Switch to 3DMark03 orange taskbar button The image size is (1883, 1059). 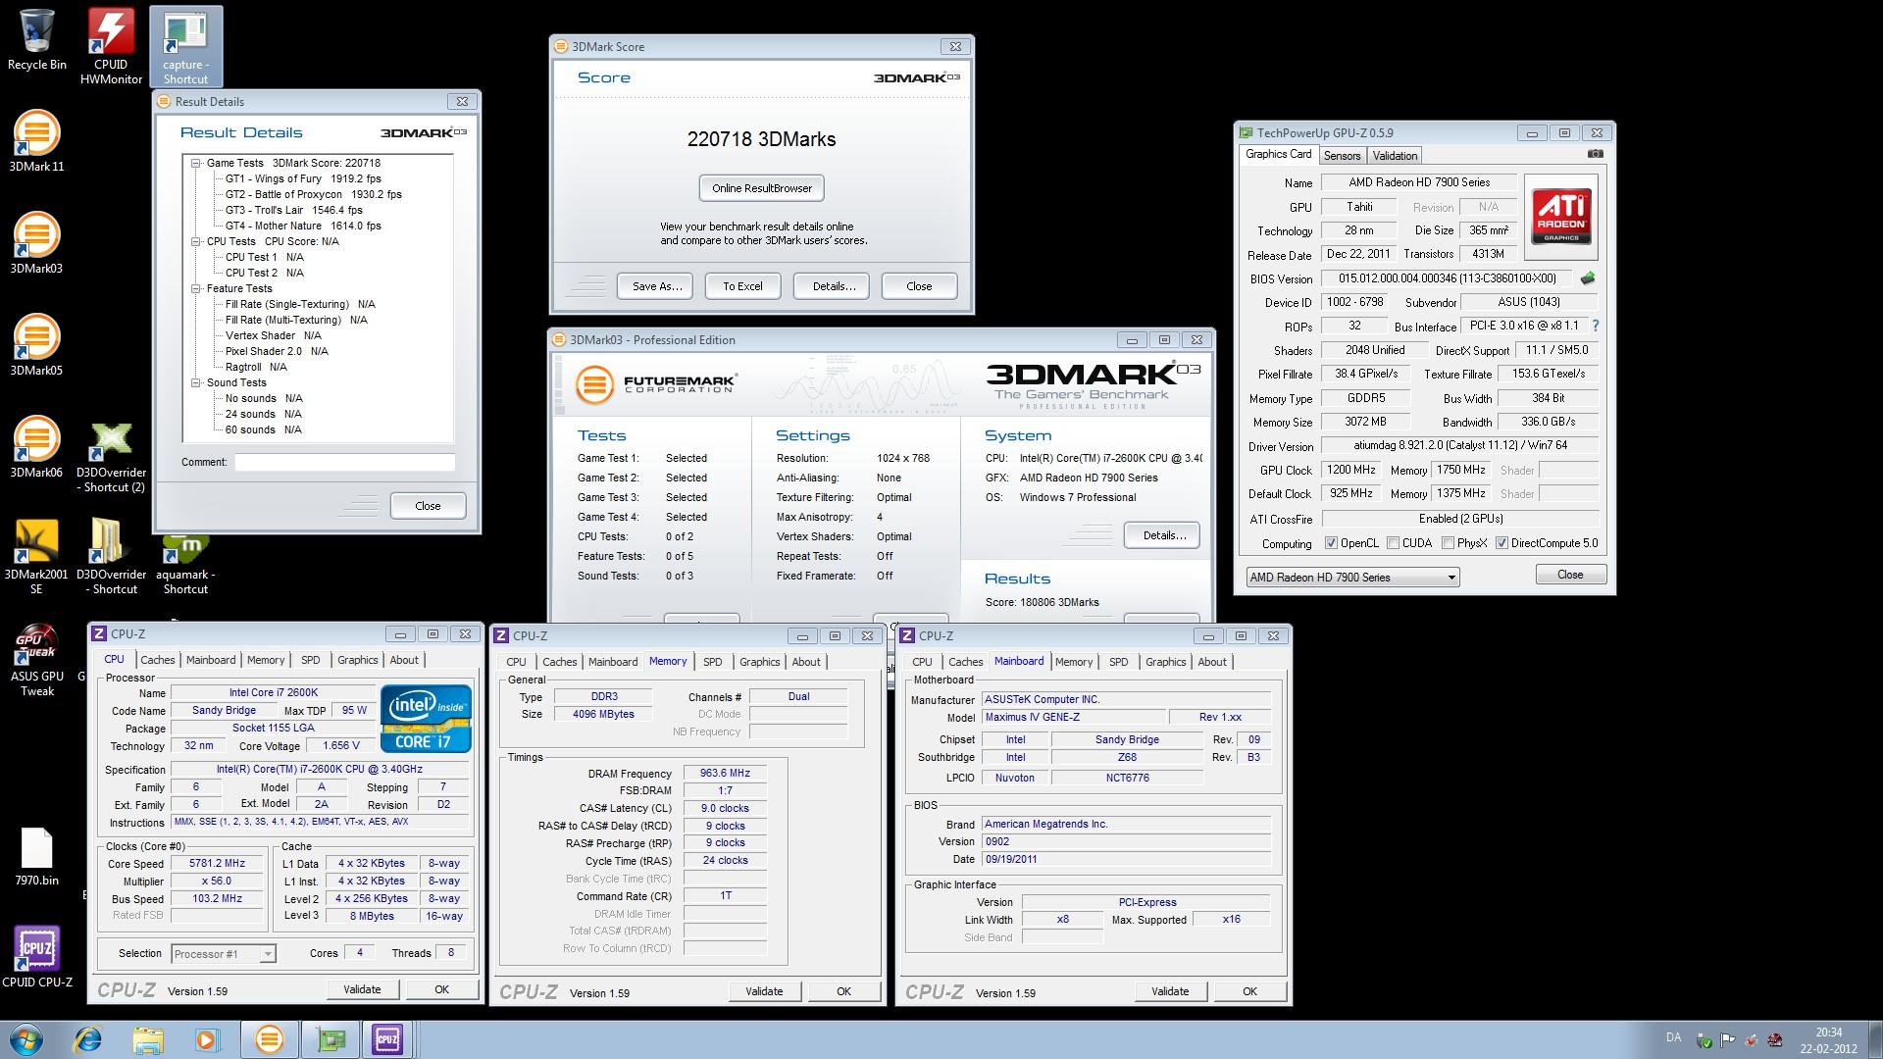click(x=269, y=1039)
